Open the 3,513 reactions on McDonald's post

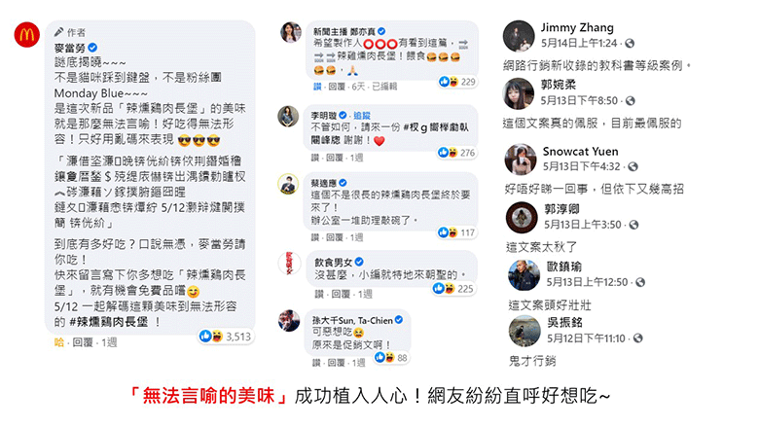click(227, 337)
